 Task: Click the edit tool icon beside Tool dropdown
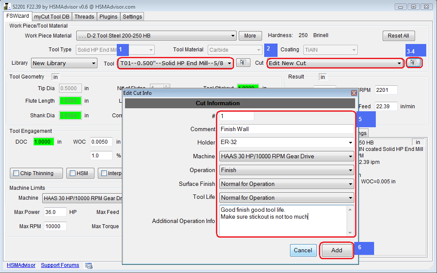(x=243, y=63)
